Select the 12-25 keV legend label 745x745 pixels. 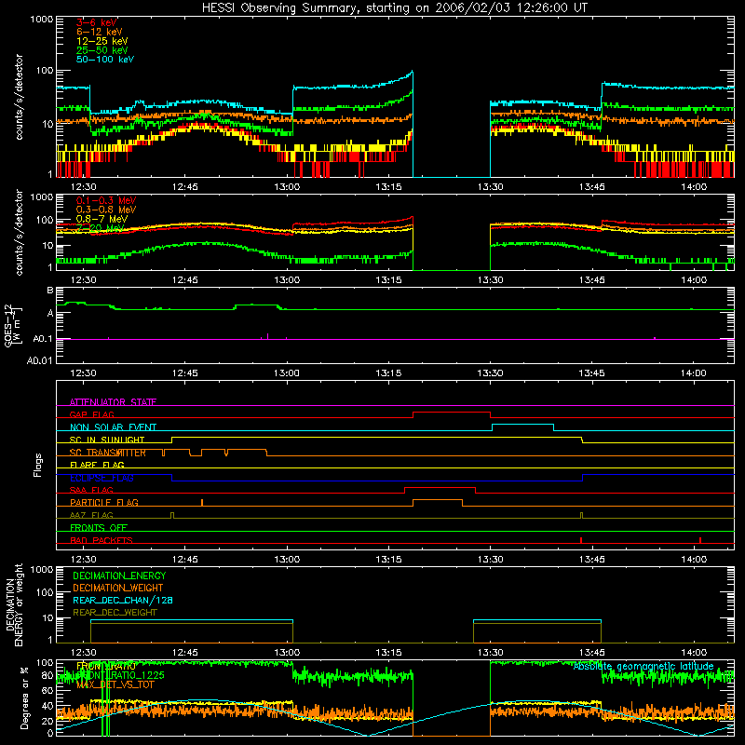click(x=102, y=41)
